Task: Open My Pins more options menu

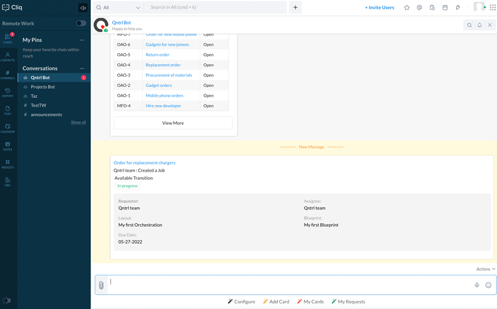Action: coord(82,40)
